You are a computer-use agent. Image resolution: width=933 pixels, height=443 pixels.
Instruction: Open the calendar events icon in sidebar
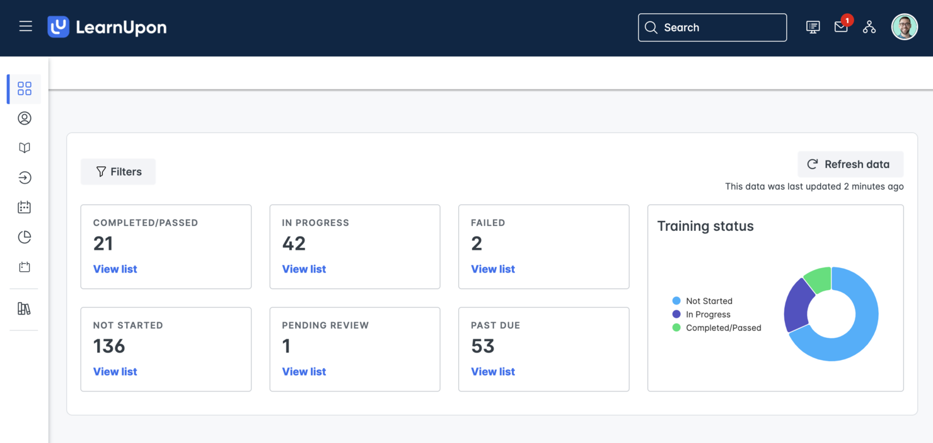pos(24,207)
